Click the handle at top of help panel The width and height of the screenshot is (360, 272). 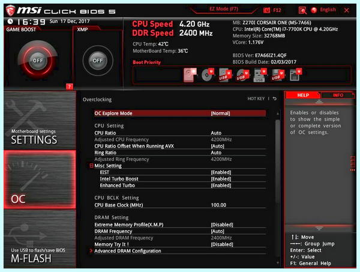coord(319,101)
